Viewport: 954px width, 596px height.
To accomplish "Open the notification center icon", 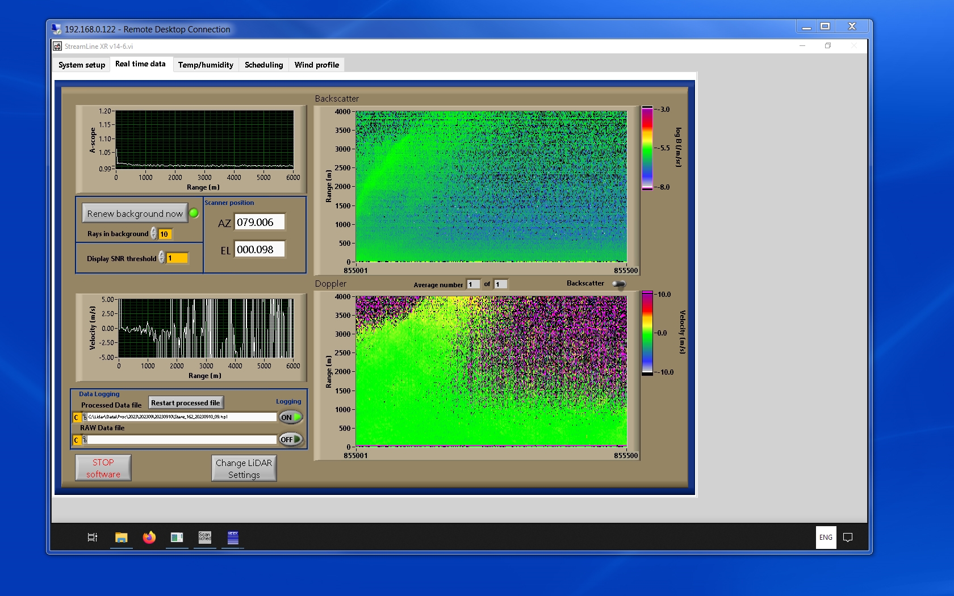I will click(848, 537).
